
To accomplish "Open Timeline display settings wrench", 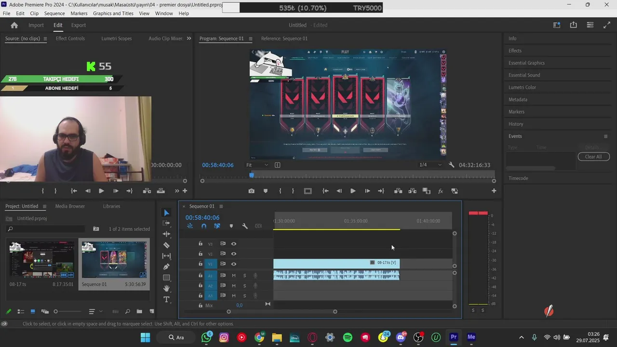I will point(245,226).
